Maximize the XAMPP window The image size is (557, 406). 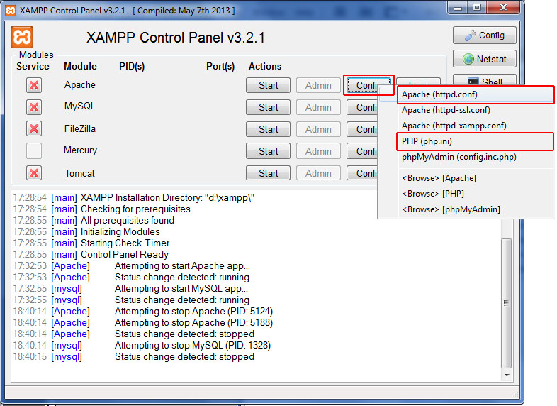[x=477, y=7]
